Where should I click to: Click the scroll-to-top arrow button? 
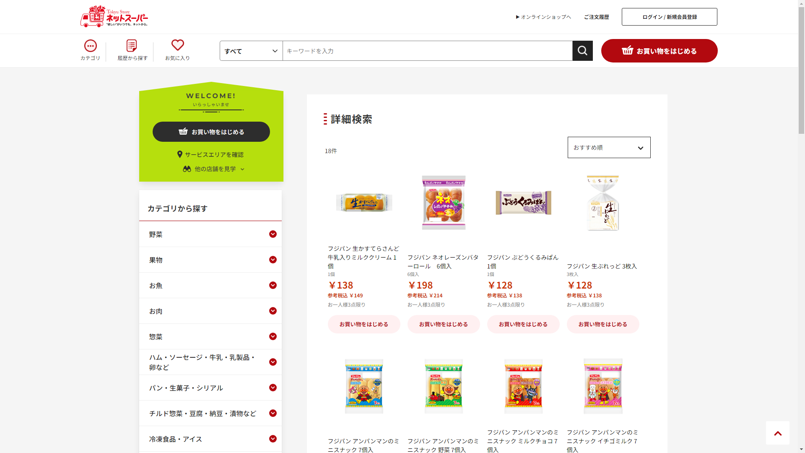(x=778, y=433)
